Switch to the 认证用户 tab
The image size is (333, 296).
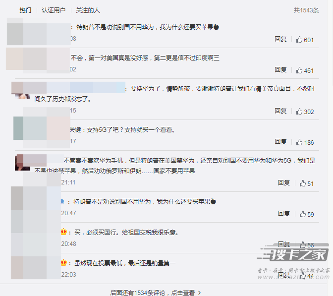click(54, 10)
